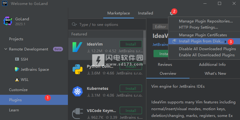Close the Welcome to GoLand window
The width and height of the screenshot is (240, 120).
pyautogui.click(x=234, y=3)
